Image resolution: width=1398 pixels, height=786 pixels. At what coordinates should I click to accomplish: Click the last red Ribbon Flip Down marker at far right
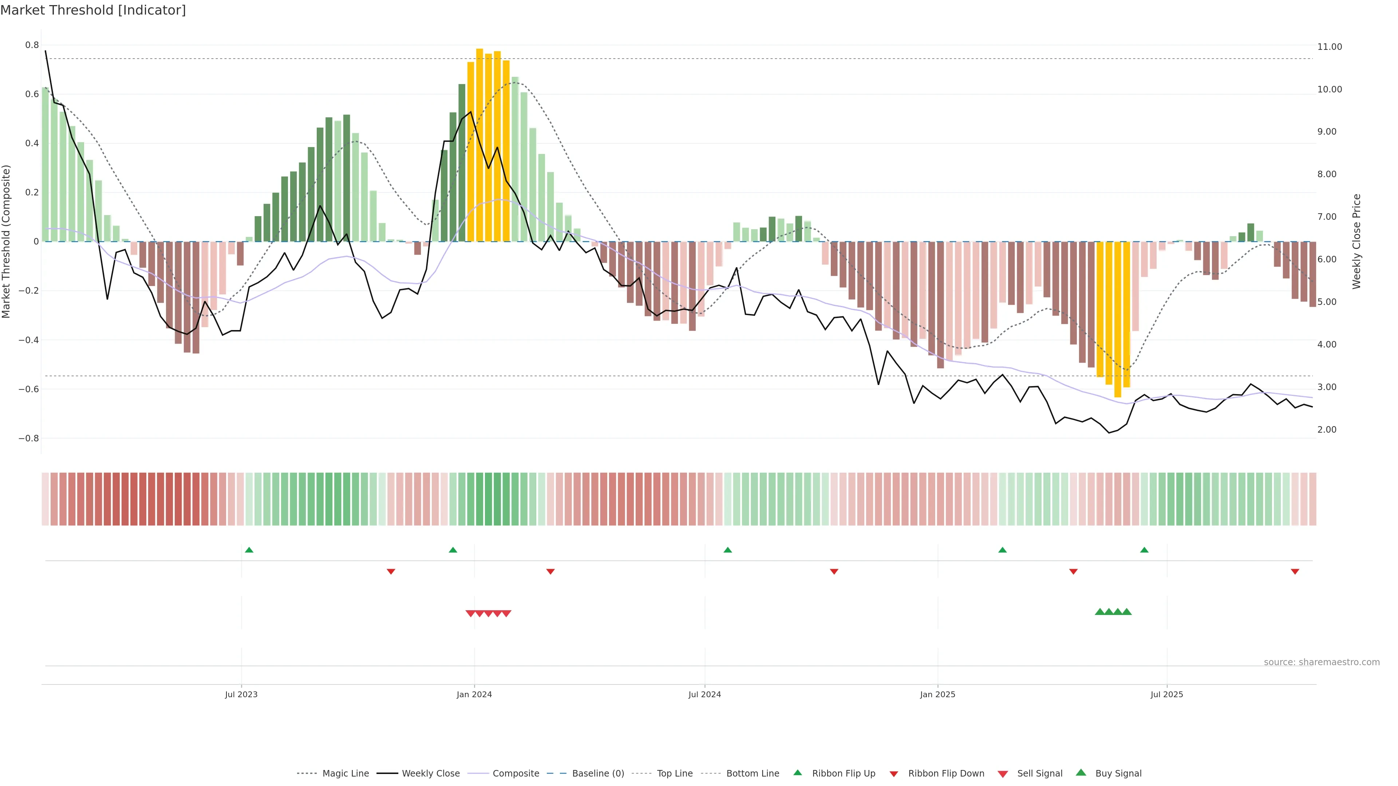(x=1295, y=571)
